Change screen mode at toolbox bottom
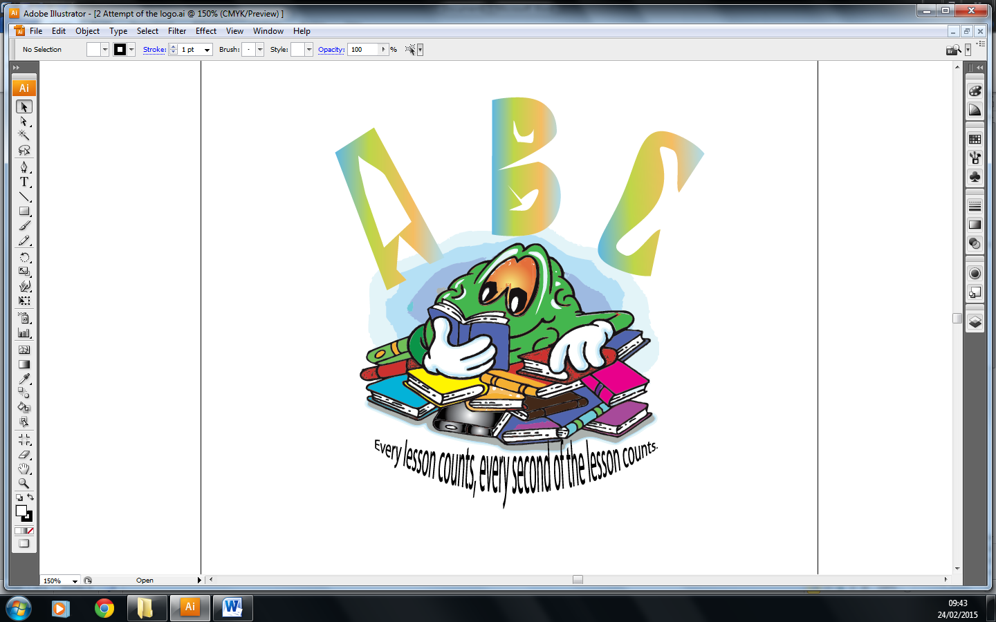 click(24, 543)
